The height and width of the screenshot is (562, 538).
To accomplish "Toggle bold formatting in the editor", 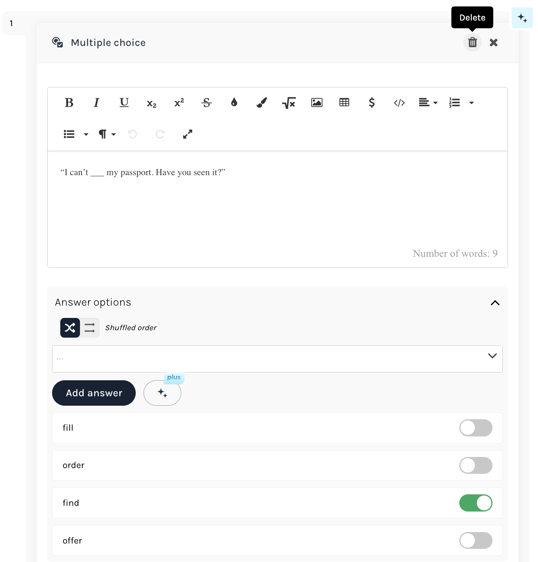I will 69,103.
